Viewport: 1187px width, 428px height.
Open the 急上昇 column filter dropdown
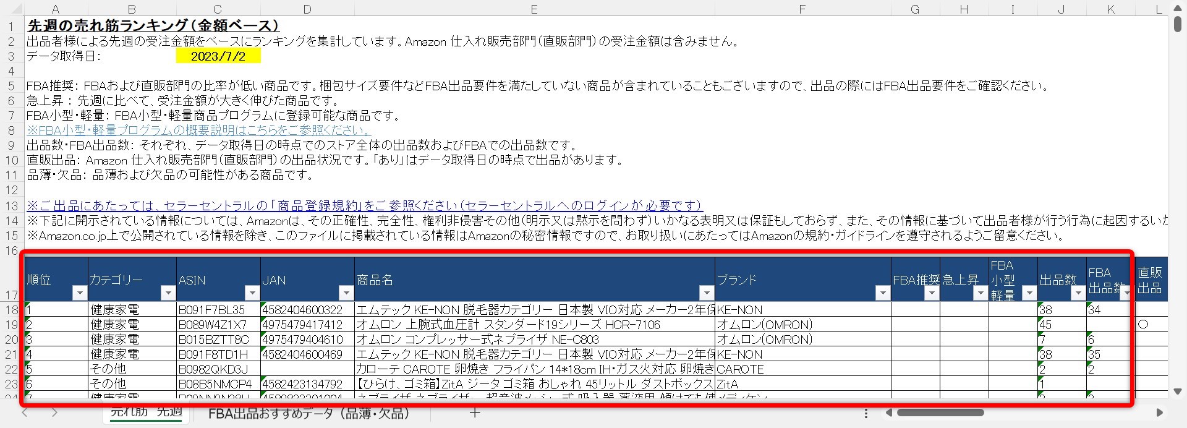coord(980,293)
